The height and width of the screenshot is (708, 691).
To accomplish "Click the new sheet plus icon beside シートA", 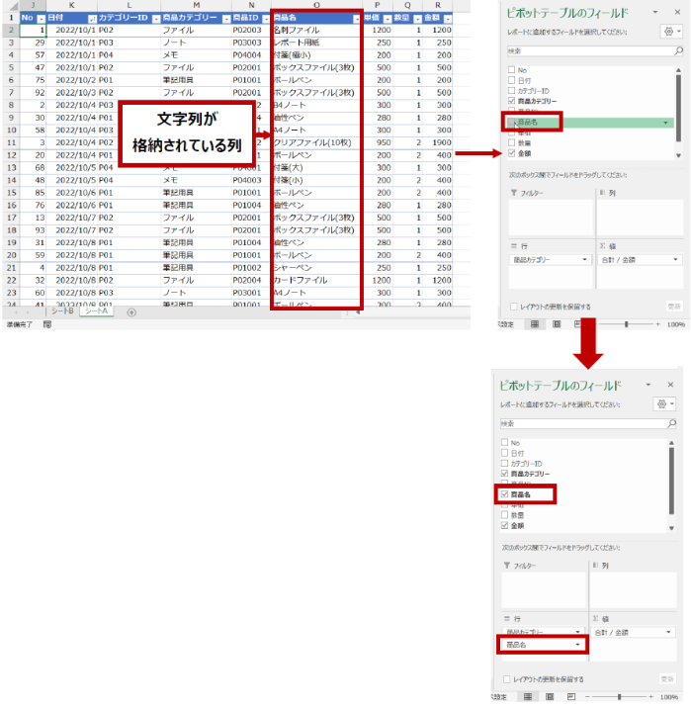I will [x=131, y=312].
